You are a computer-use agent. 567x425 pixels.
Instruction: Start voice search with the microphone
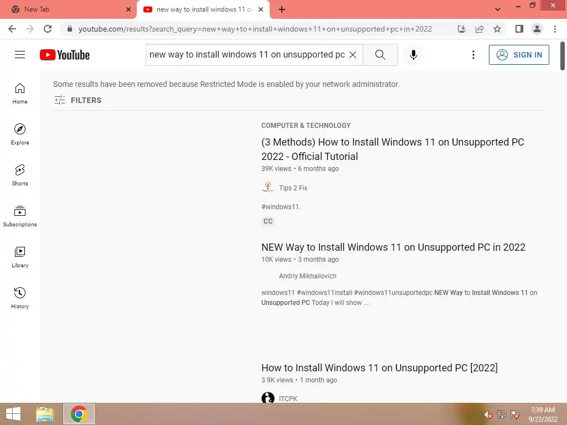point(414,55)
